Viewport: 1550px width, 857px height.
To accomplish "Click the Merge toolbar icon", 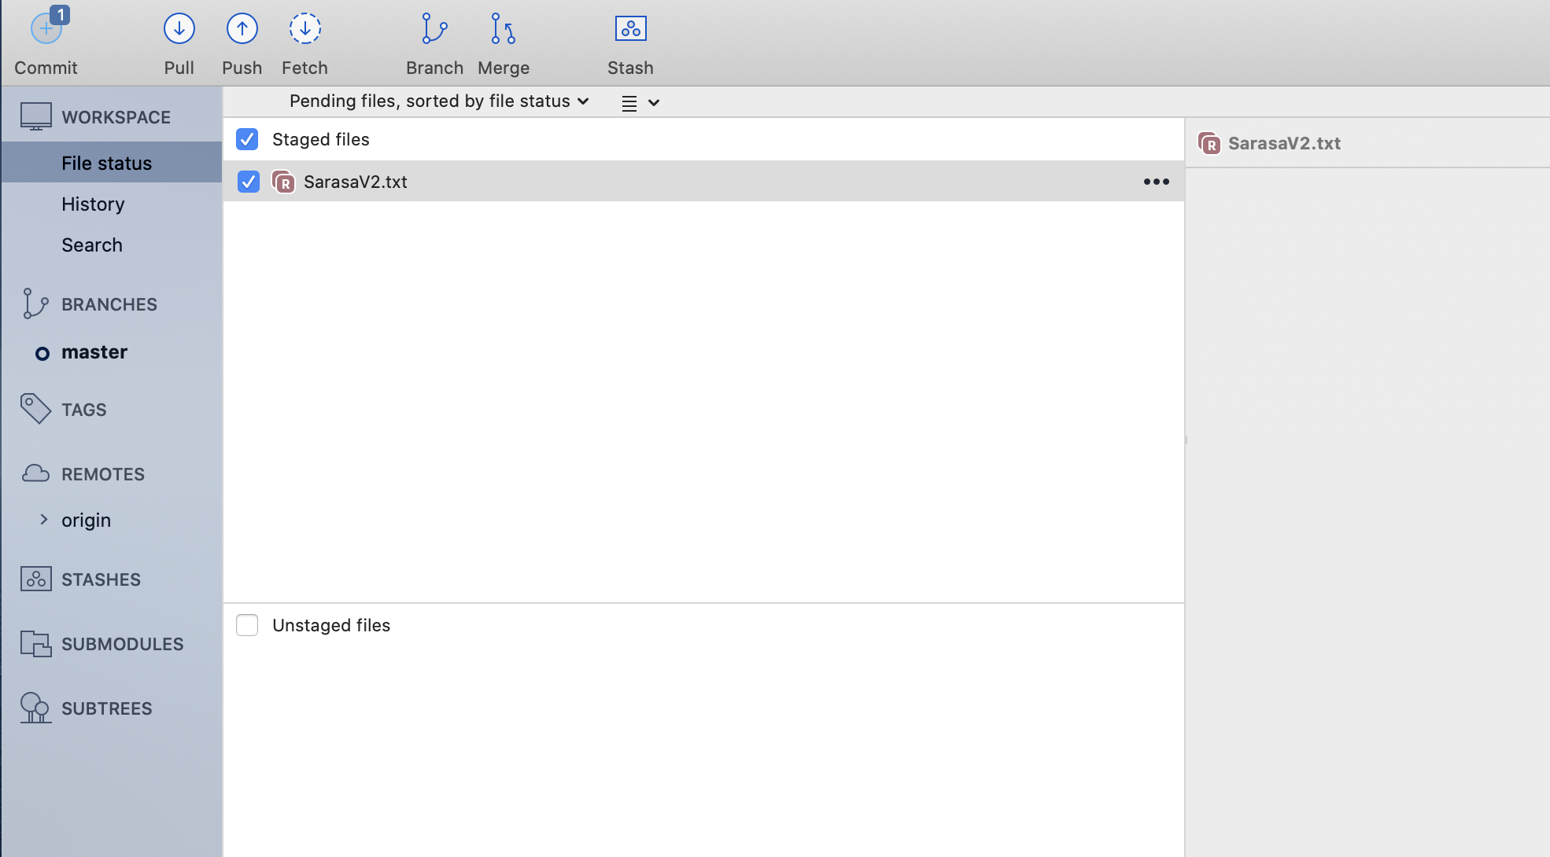I will pyautogui.click(x=503, y=29).
